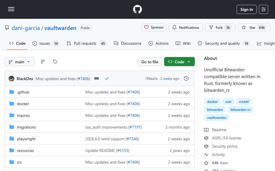The height and width of the screenshot is (171, 275).
Task: Open #7346 link in playwright row
Action: [132, 139]
